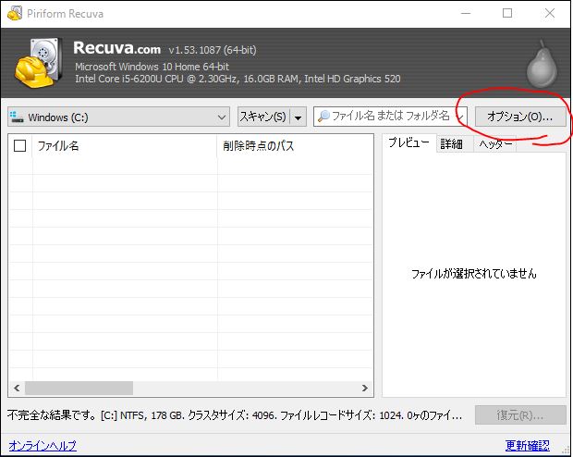Click the status bar text 不完全な結果です

click(x=52, y=415)
